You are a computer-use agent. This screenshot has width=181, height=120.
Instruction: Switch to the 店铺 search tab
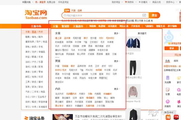point(79,11)
